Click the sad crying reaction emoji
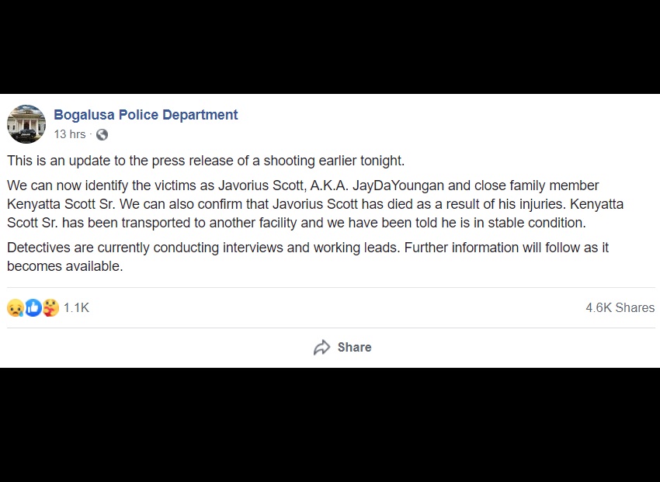 coord(16,308)
